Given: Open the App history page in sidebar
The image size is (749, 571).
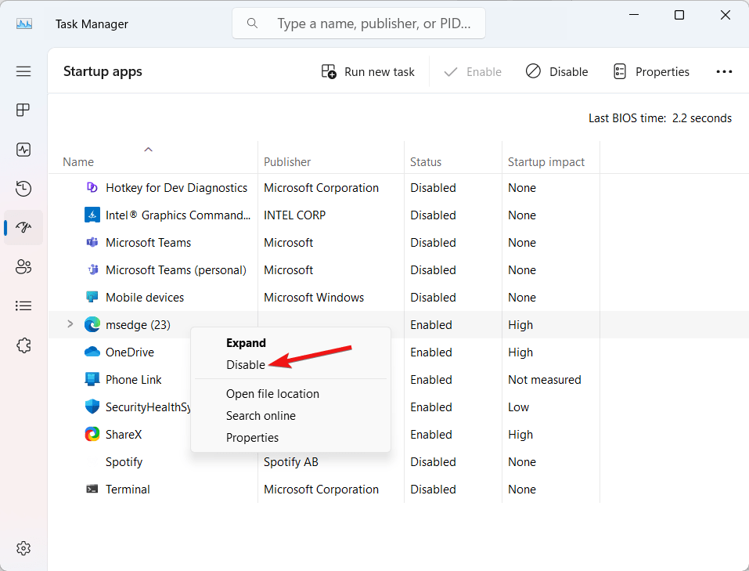Looking at the screenshot, I should [23, 189].
